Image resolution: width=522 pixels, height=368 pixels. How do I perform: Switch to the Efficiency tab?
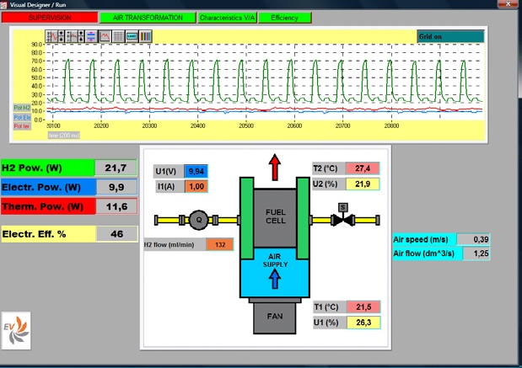pos(285,18)
